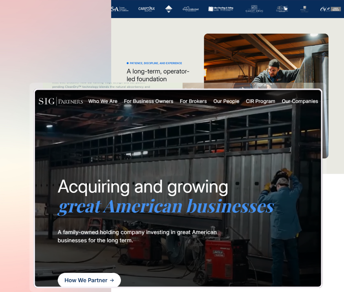Click the 'A family-owned holding company' paragraph
The image size is (344, 292).
pos(137,236)
